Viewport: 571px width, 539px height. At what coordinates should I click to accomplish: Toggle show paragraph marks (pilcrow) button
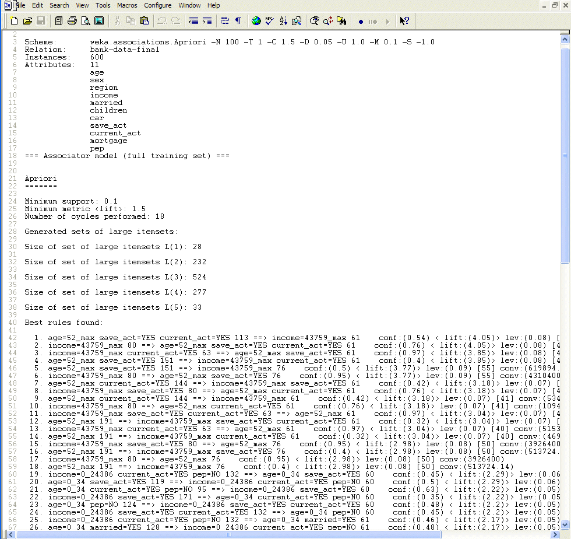click(x=238, y=21)
